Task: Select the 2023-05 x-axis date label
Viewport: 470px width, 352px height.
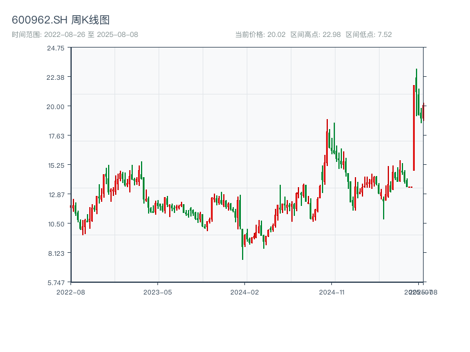Action: click(x=157, y=292)
